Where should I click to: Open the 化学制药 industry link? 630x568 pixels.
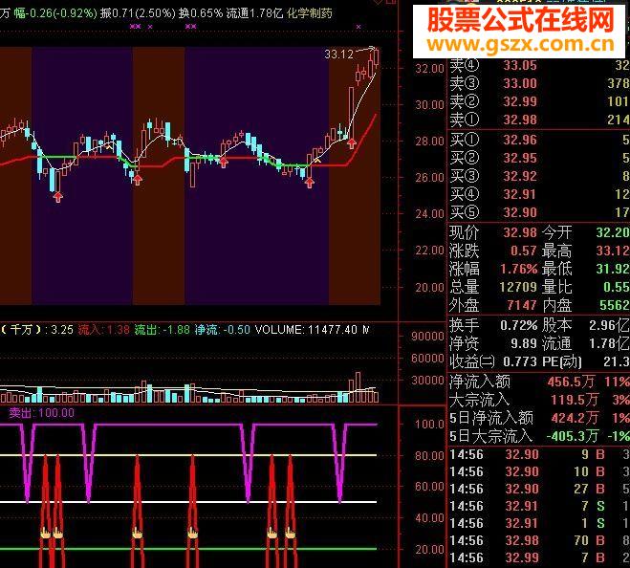310,13
